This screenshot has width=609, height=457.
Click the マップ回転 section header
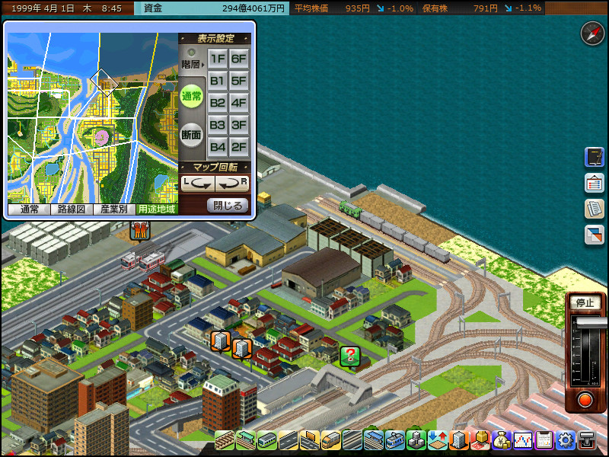(215, 167)
